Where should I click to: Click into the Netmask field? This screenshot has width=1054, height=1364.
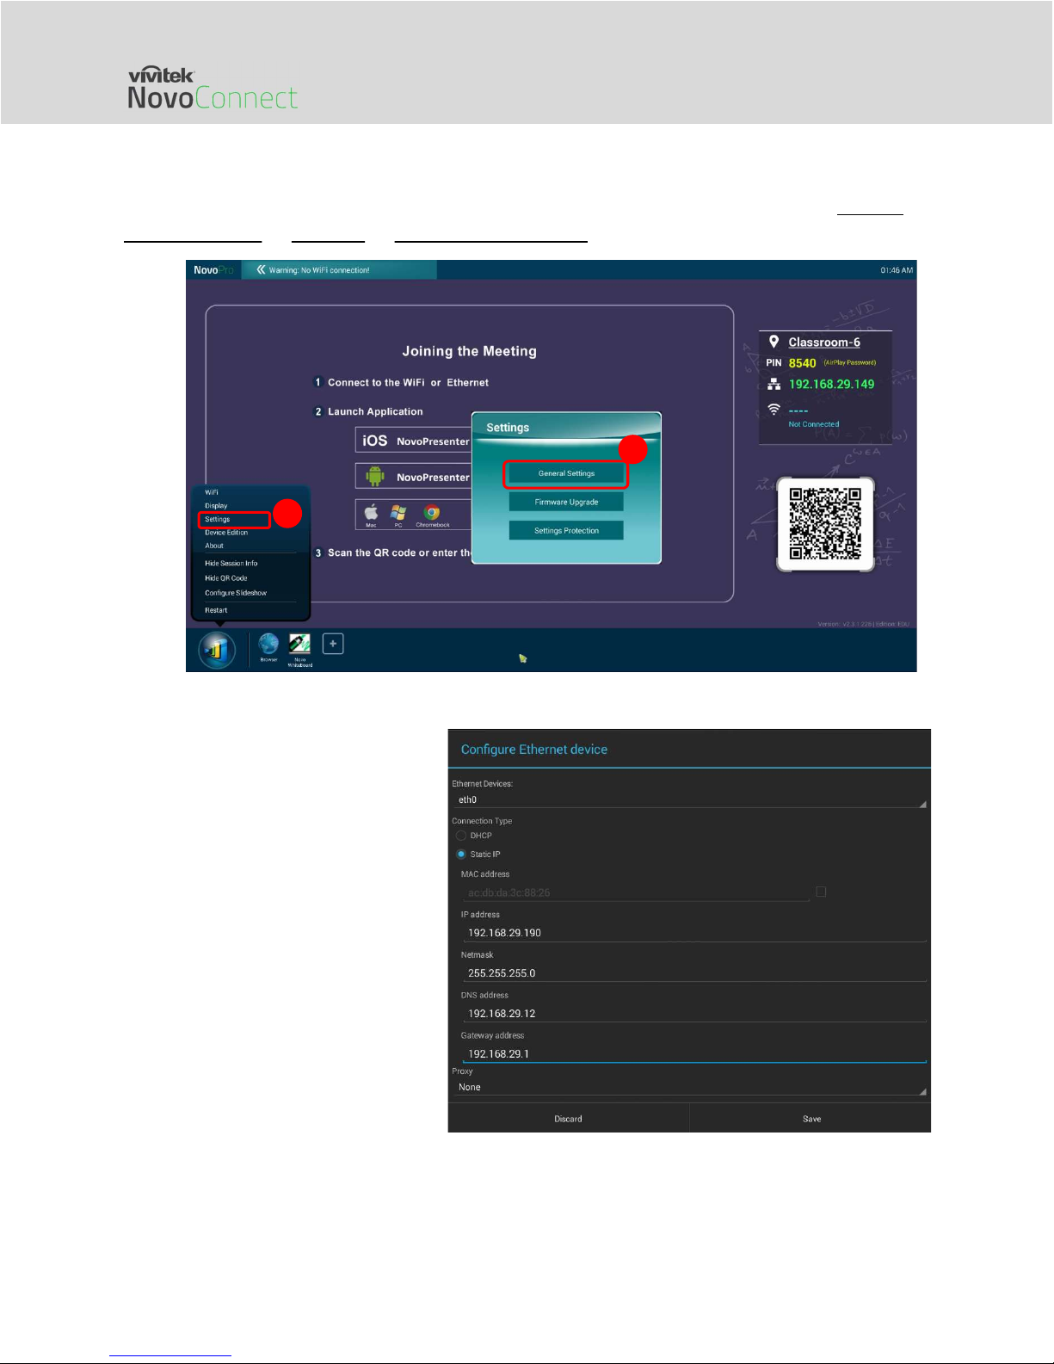point(693,973)
